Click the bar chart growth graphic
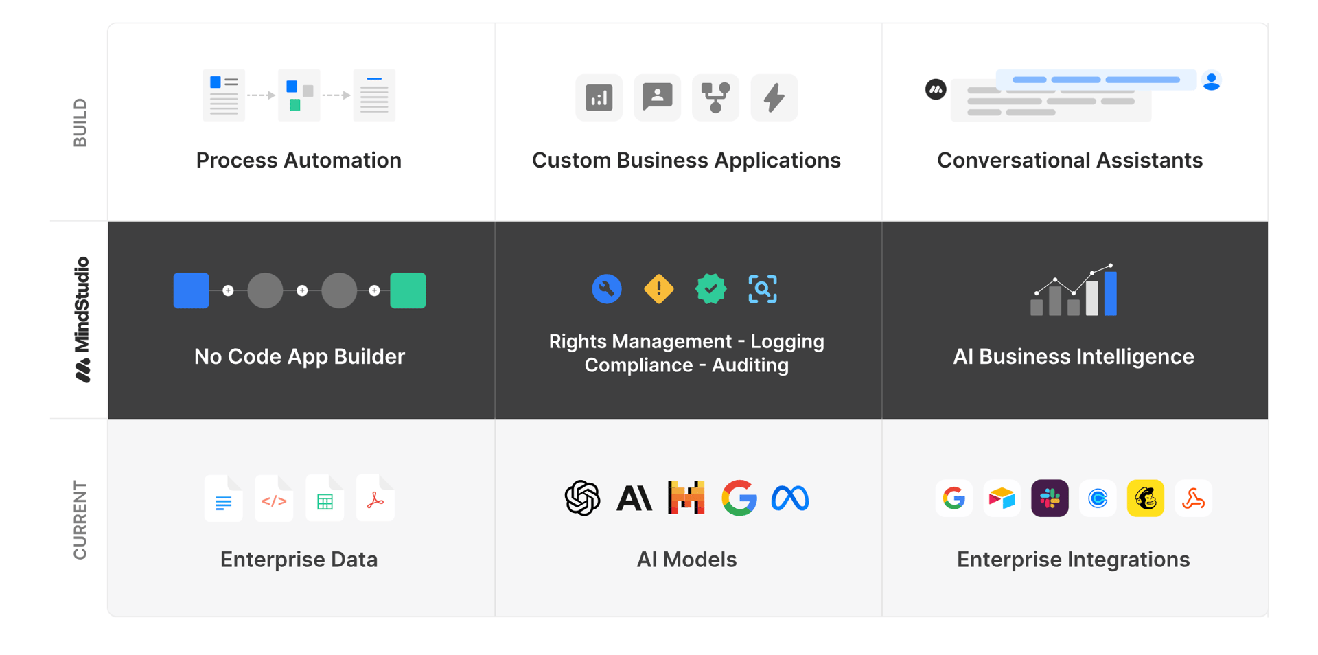 click(1074, 290)
